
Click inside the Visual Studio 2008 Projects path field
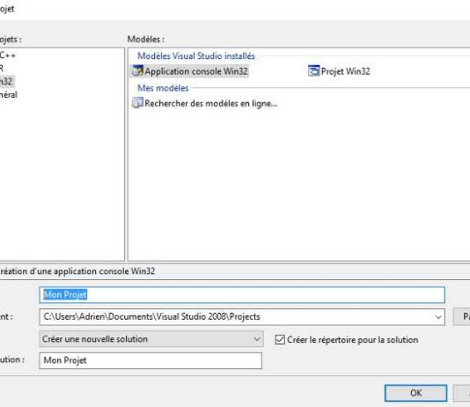[236, 317]
